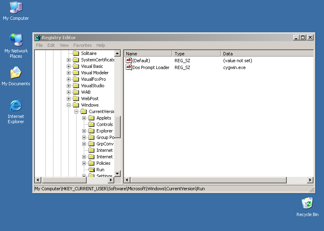Collapse the Windows key
Screen dimensions: 324x231
click(68, 105)
